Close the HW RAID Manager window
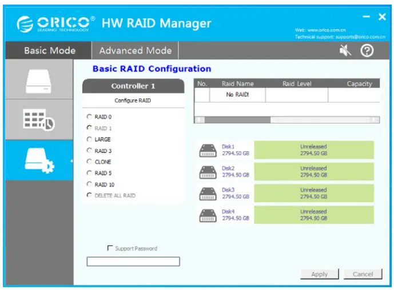Image resolution: width=394 pixels, height=290 pixels. click(x=382, y=17)
